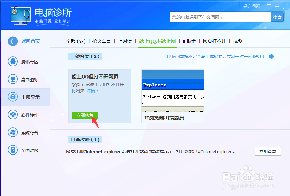Viewport: 290px width, 196px height.
Task: Open the hamburger menu icon in title bar
Action: (269, 6)
